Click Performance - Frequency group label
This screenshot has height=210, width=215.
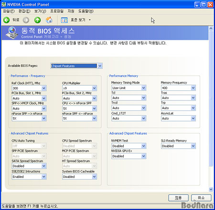point(28,76)
